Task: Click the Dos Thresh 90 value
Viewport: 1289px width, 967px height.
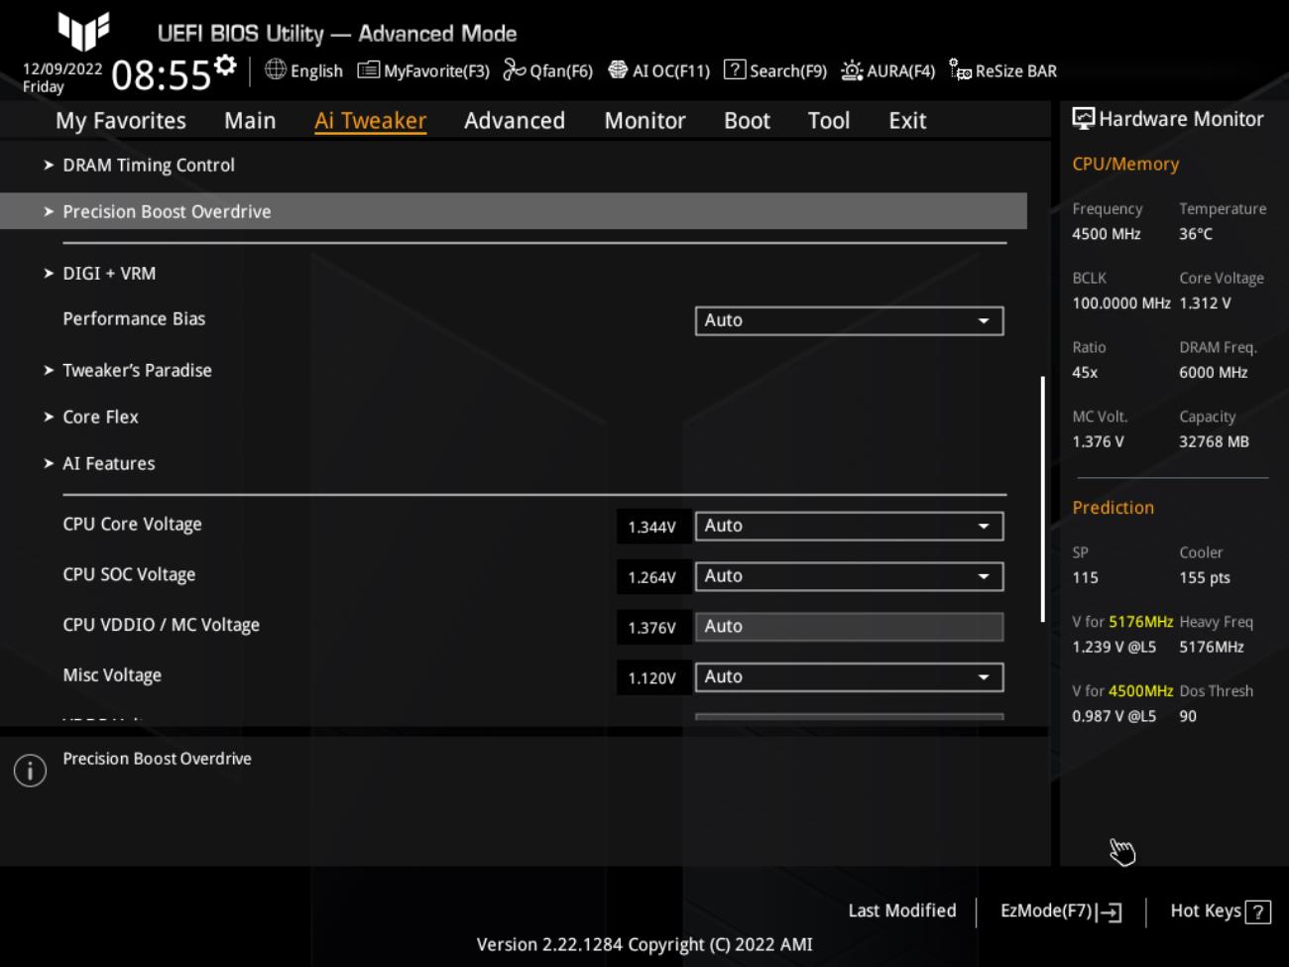Action: pos(1188,716)
